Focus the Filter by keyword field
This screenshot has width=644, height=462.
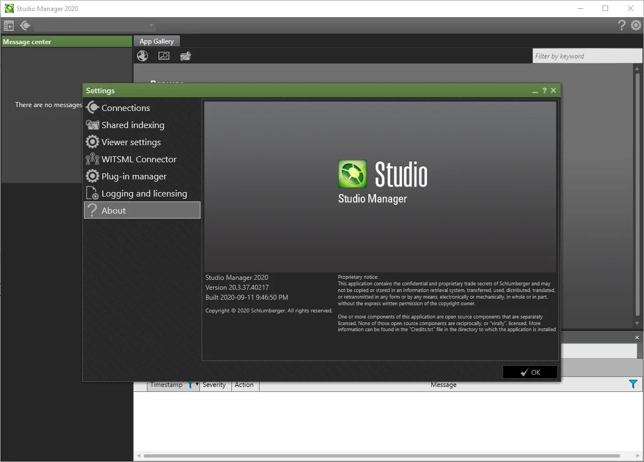587,56
